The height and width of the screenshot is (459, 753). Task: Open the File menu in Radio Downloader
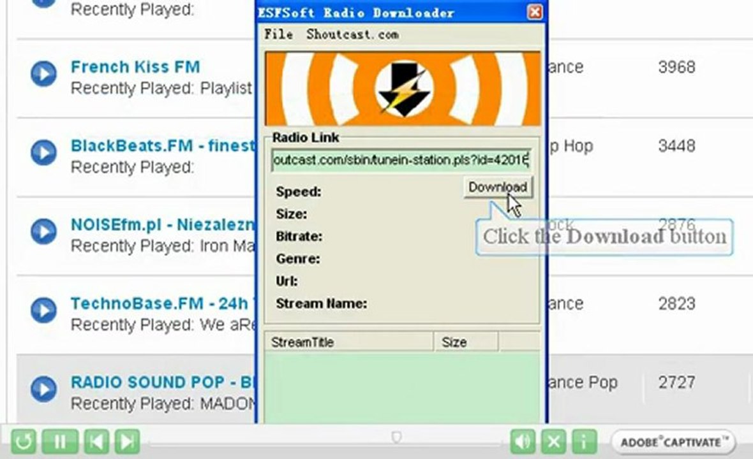coord(278,34)
